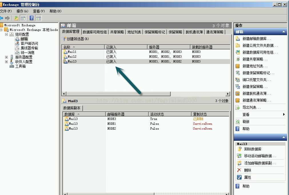Click the 刷新 refresh icon
289x195 pixels.
[238, 122]
